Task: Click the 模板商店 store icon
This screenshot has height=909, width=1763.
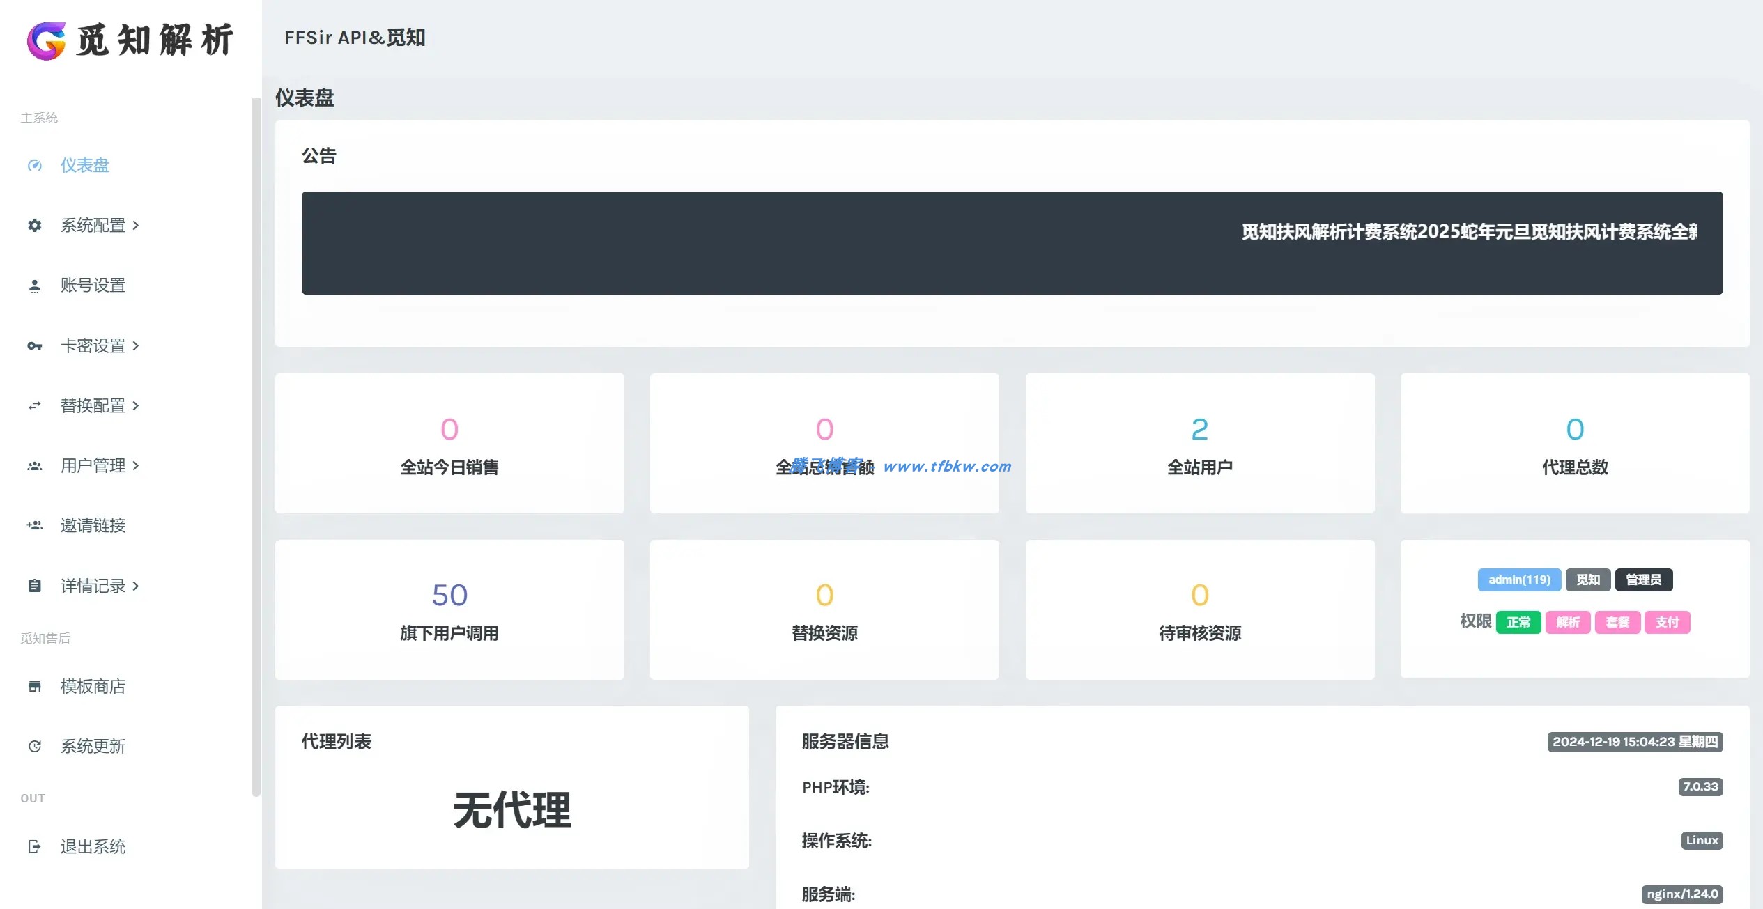Action: [x=35, y=686]
